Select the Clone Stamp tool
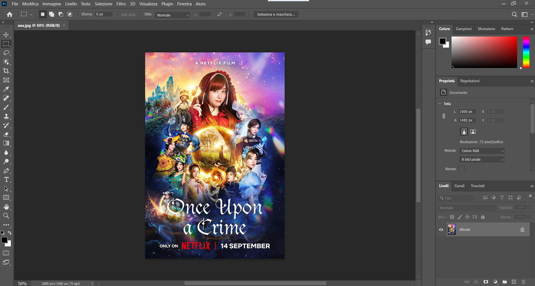 [6, 117]
